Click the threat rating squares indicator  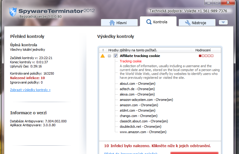point(206,56)
